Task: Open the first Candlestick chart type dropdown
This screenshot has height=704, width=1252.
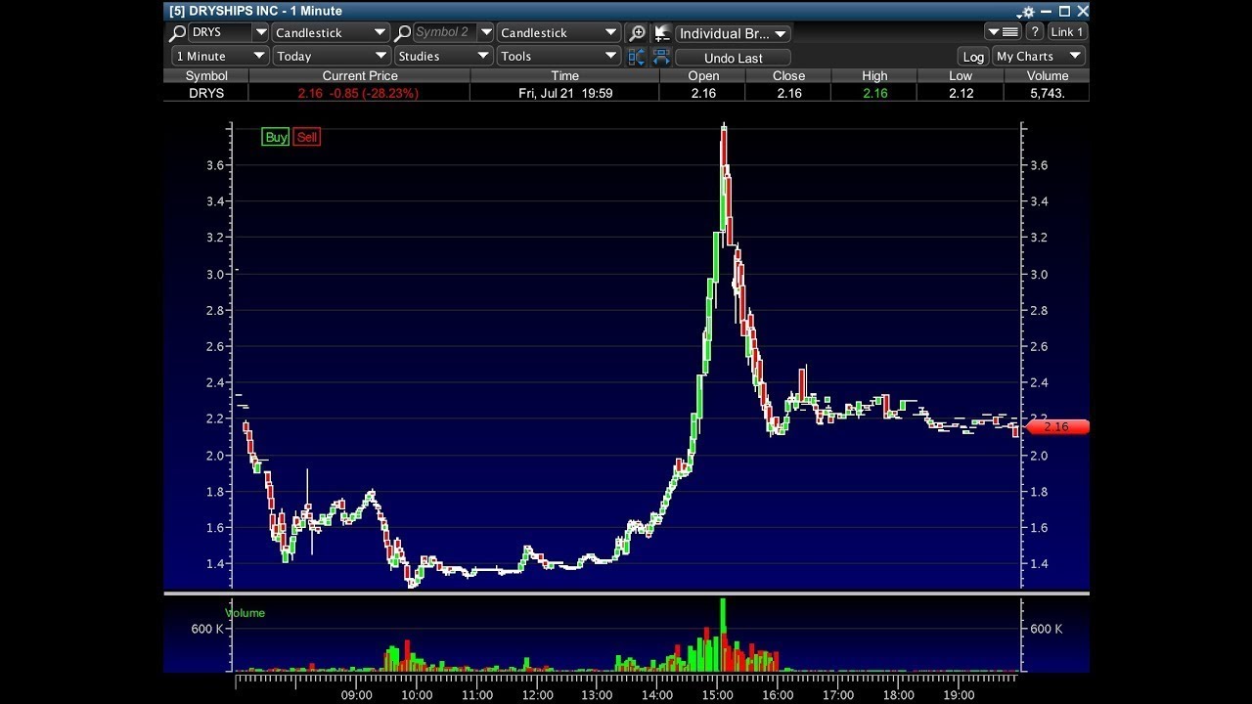Action: pyautogui.click(x=331, y=32)
